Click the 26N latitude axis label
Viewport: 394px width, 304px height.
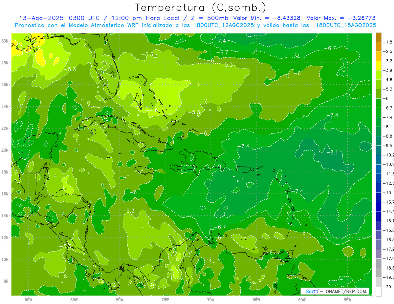tap(6, 85)
